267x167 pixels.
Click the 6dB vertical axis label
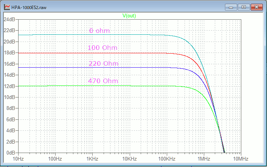(10, 119)
